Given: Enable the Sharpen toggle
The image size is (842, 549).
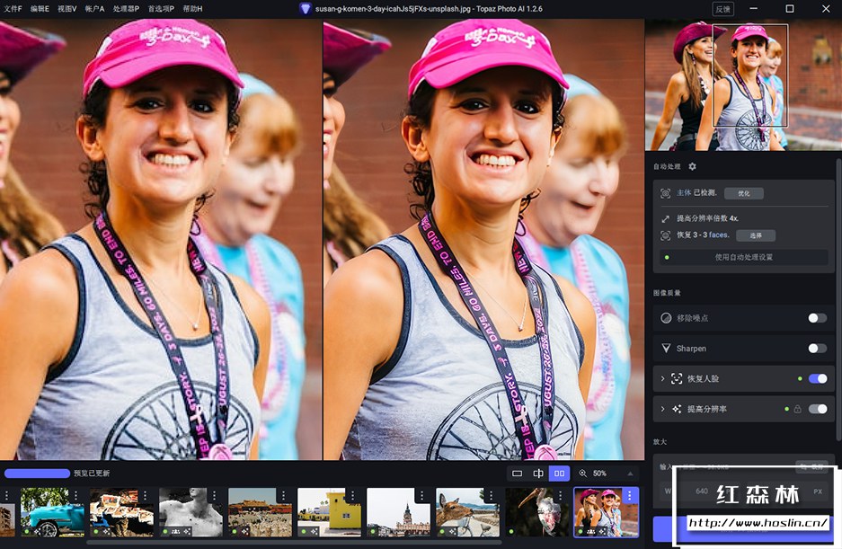Looking at the screenshot, I should 818,349.
